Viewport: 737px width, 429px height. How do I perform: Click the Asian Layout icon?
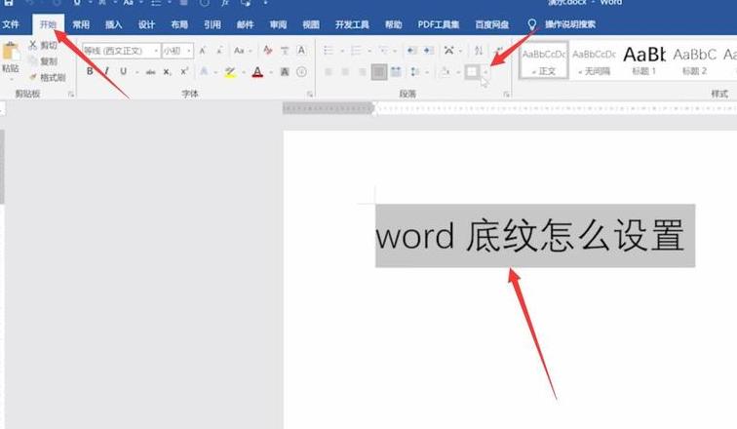(x=449, y=51)
